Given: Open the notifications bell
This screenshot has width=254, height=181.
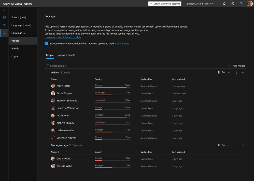Looking at the screenshot, I should click(224, 4).
